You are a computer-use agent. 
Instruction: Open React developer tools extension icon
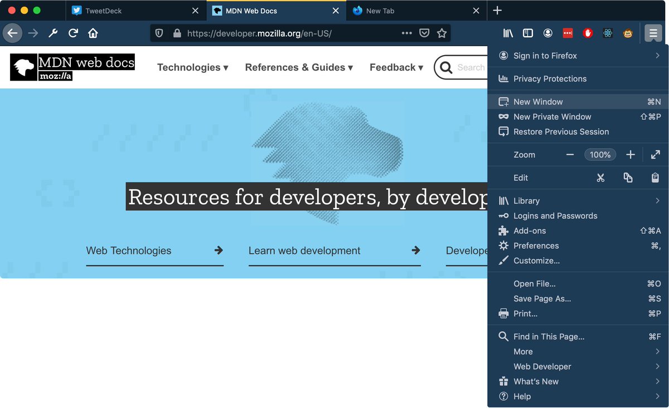click(608, 33)
